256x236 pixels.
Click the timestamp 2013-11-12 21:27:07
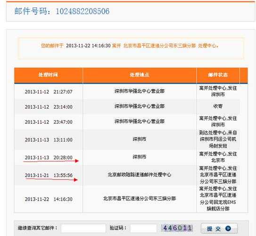click(49, 92)
